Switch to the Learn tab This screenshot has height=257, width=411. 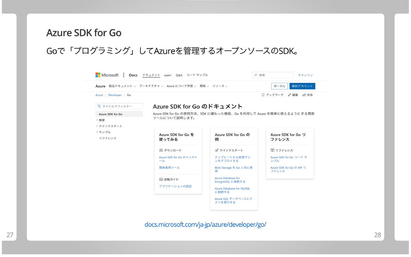167,75
